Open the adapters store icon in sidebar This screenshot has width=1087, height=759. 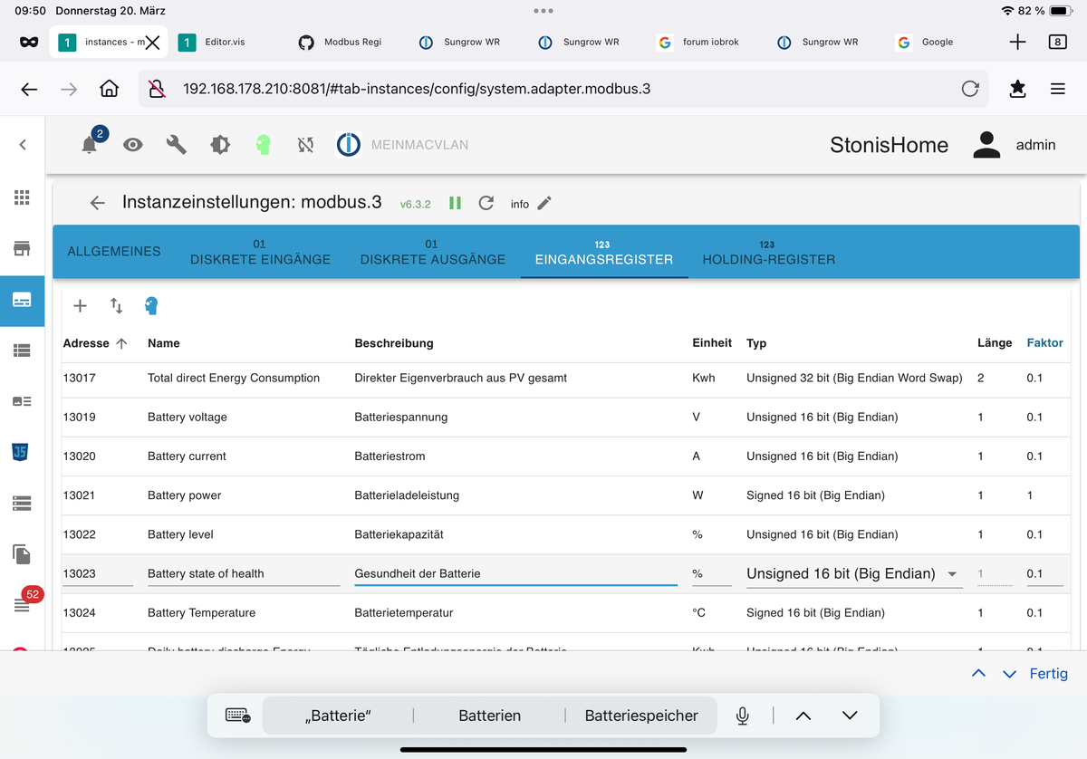click(22, 248)
